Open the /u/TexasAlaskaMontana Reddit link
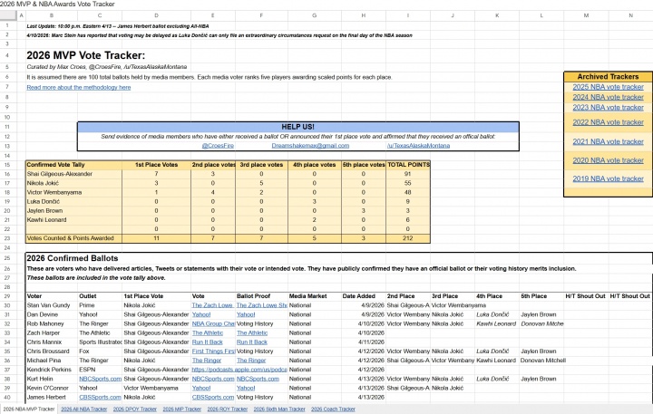 tap(417, 145)
